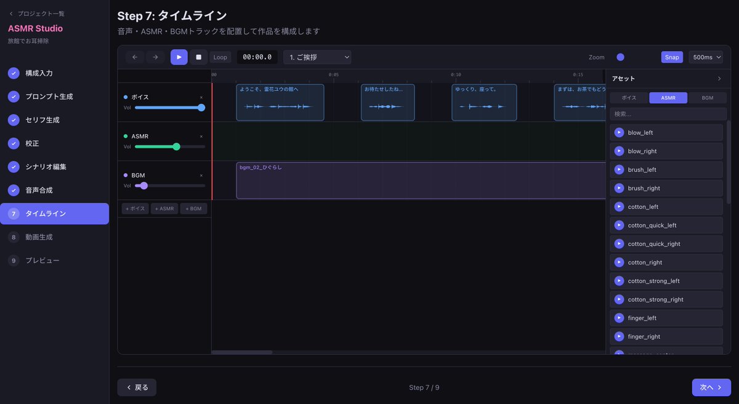Preview the cotton_right ASMR asset

tap(618, 262)
